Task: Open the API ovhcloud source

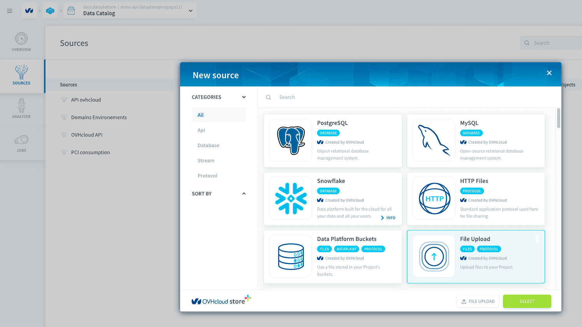Action: 86,100
